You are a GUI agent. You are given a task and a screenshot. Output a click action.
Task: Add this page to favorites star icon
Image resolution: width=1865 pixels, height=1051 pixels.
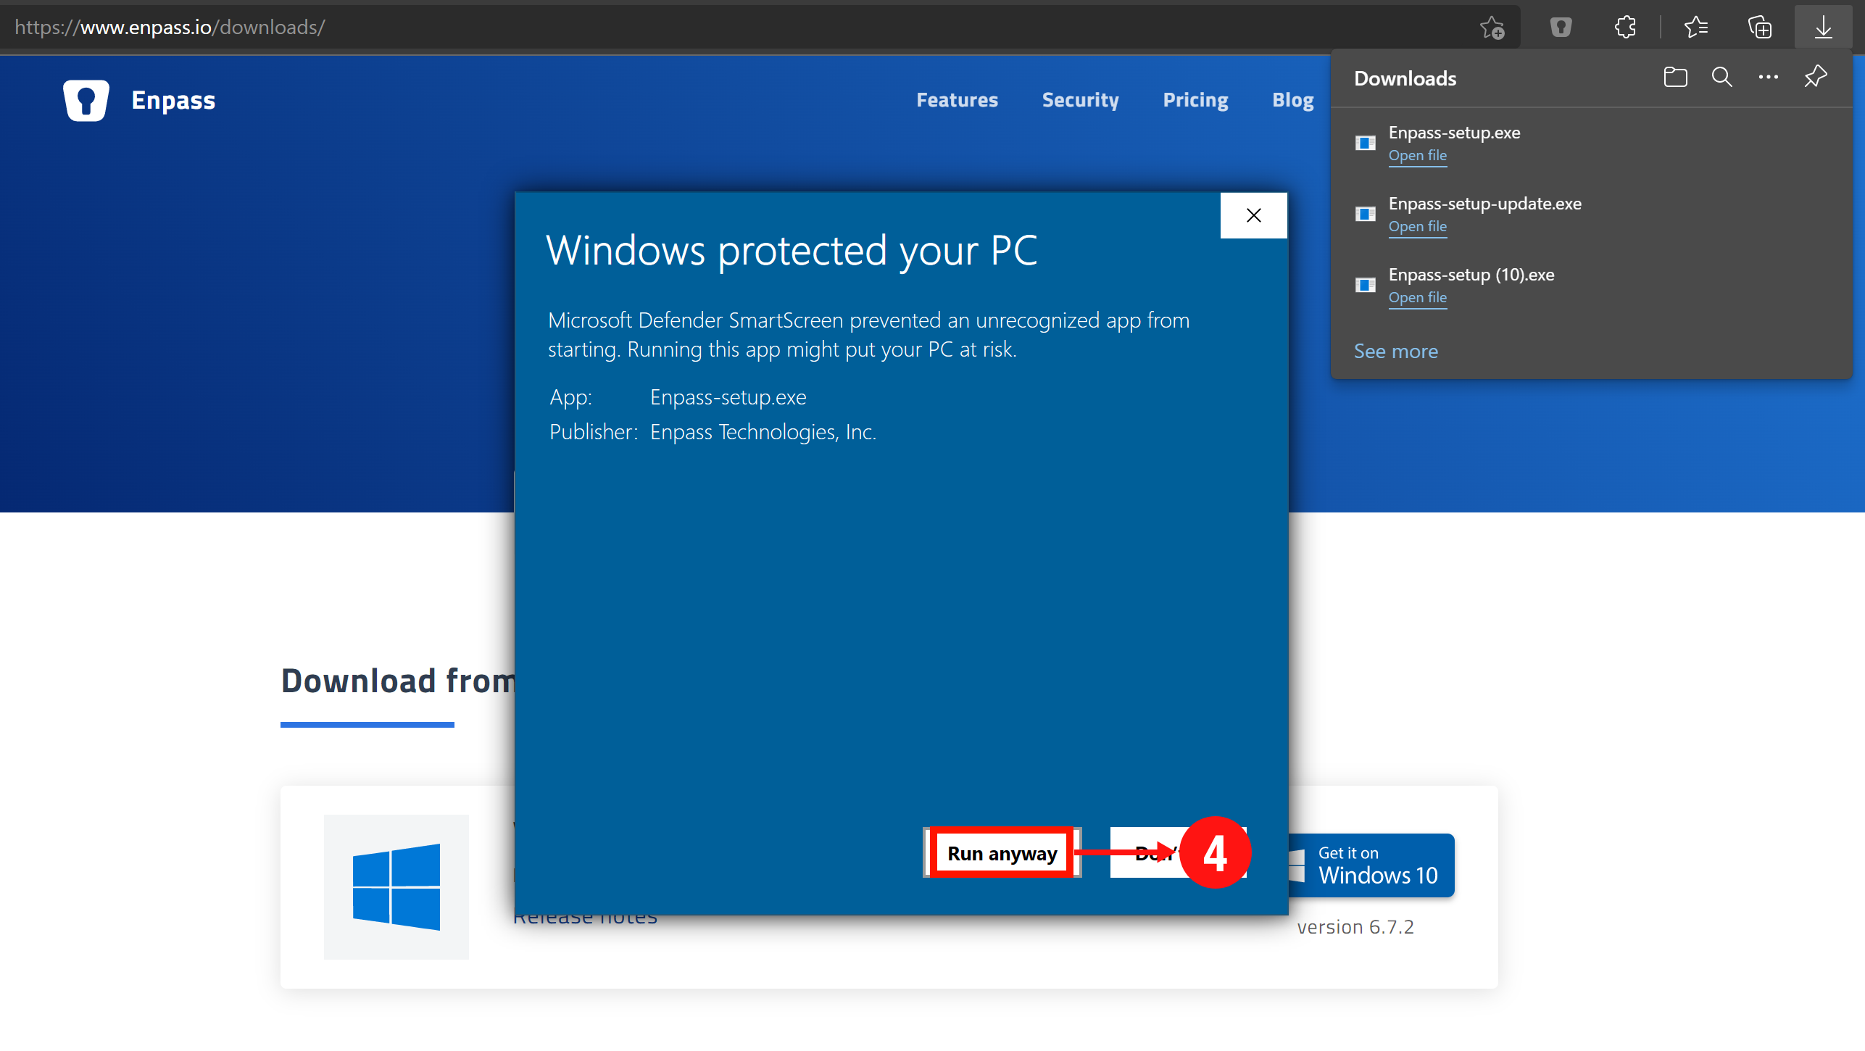1492,28
